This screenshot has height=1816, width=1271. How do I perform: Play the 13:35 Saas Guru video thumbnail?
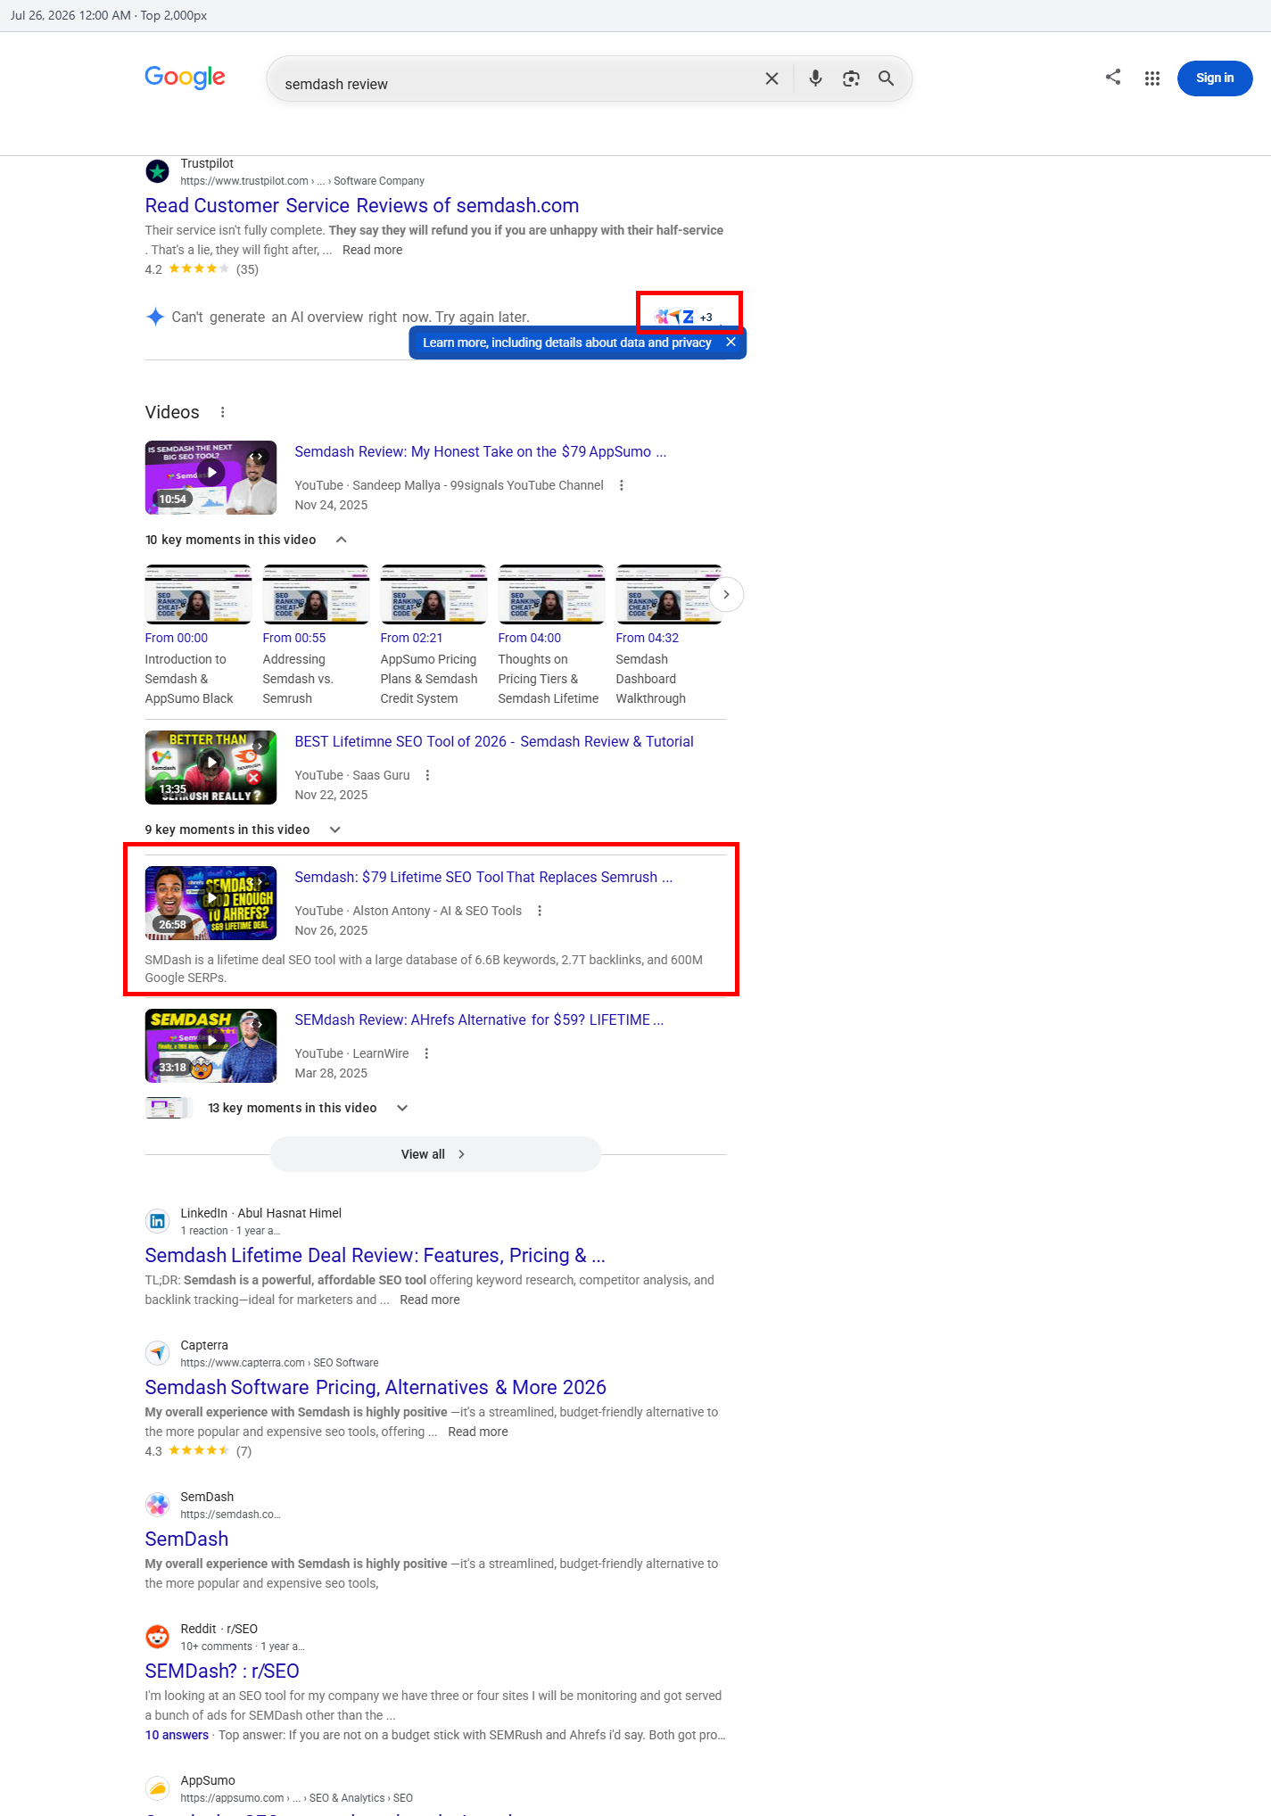[x=210, y=767]
